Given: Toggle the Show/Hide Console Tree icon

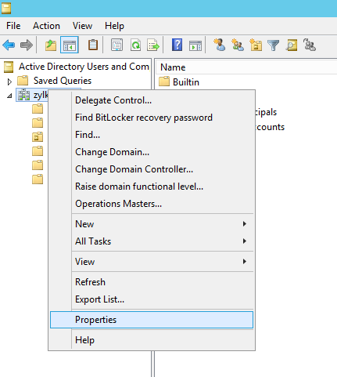Looking at the screenshot, I should [70, 45].
